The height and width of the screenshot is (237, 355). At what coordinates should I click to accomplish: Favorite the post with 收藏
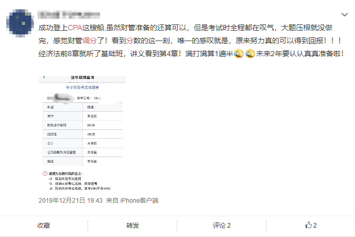tap(44, 225)
